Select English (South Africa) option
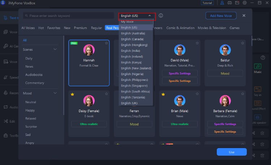Viewport: 271px width, 165px height. tap(135, 91)
